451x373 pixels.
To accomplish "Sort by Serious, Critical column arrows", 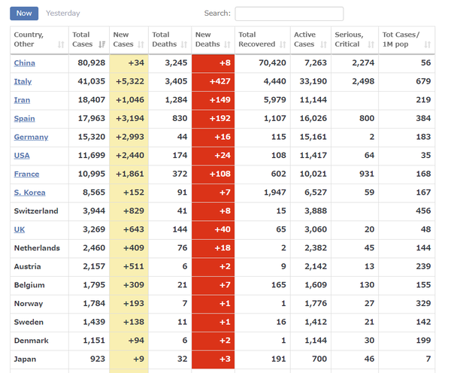I will (x=371, y=44).
